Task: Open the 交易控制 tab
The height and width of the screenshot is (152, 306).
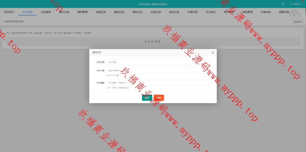Action: 266,12
